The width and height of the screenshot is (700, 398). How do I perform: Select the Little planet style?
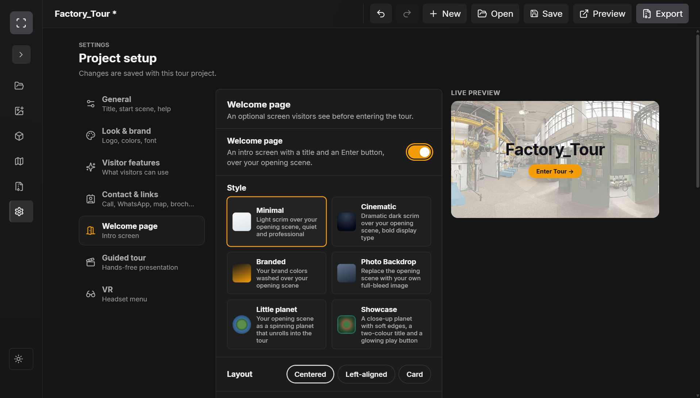point(277,324)
